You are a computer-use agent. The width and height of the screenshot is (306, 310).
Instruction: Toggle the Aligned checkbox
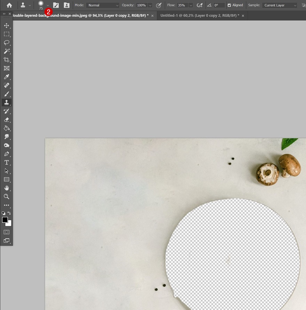coord(229,5)
